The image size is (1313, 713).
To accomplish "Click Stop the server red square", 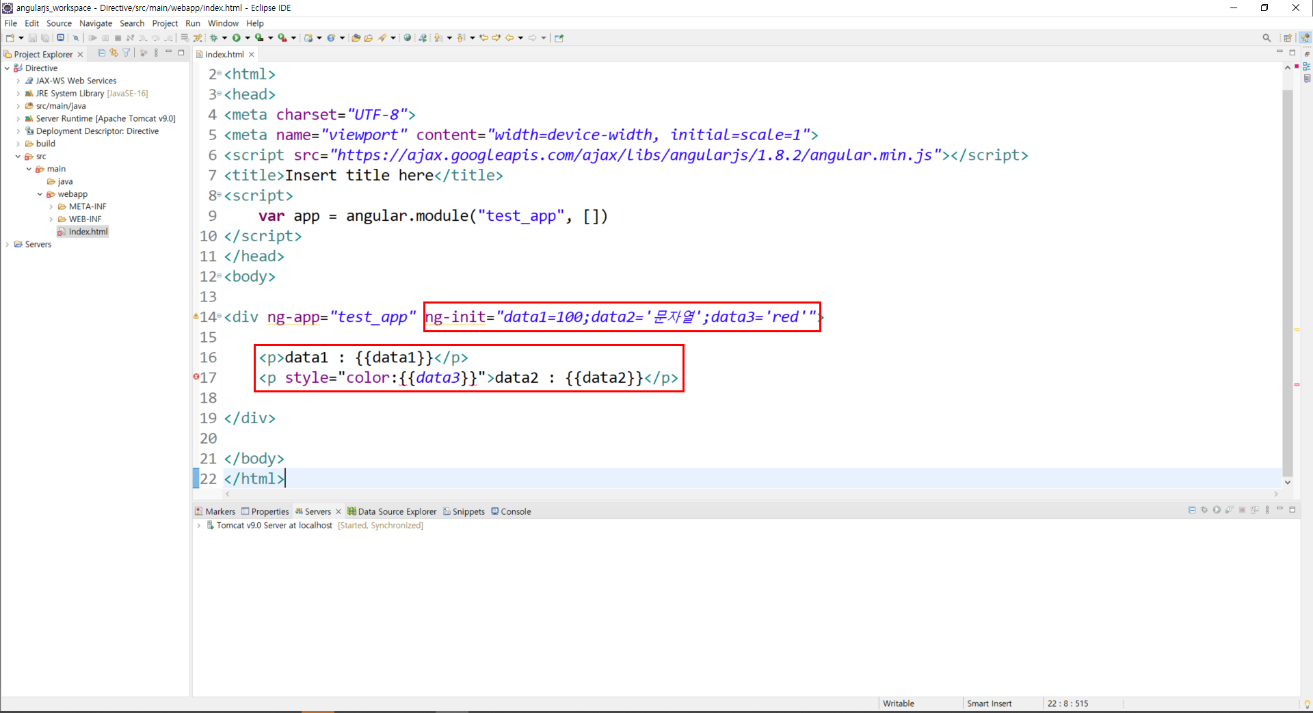I will click(x=1242, y=510).
